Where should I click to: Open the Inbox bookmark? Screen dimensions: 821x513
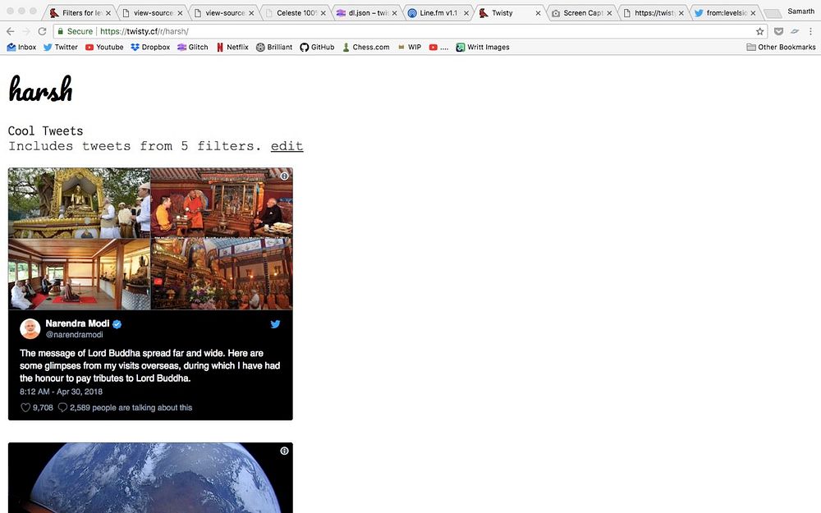click(x=21, y=47)
